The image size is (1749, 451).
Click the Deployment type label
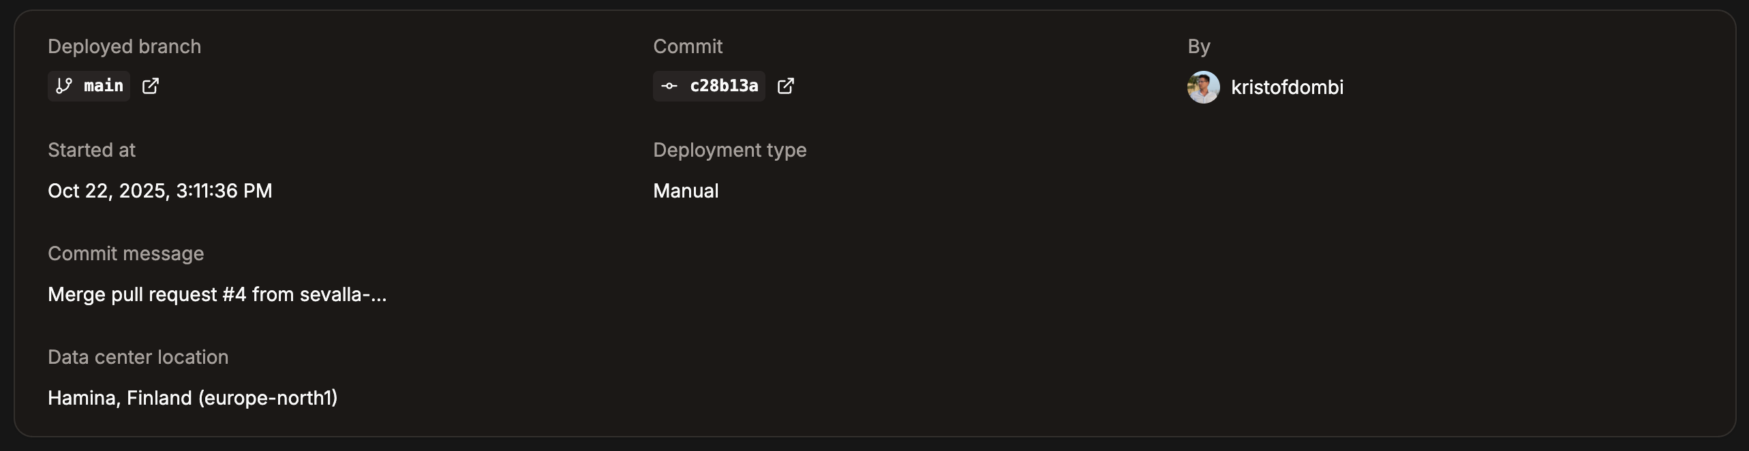tap(729, 150)
